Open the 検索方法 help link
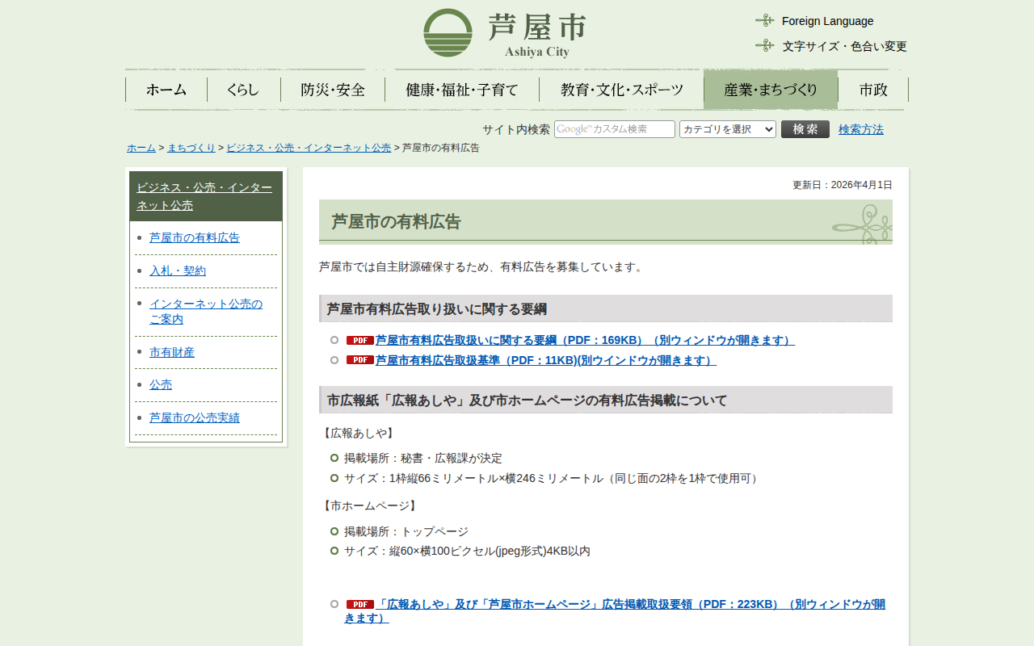Image resolution: width=1034 pixels, height=646 pixels. [860, 129]
